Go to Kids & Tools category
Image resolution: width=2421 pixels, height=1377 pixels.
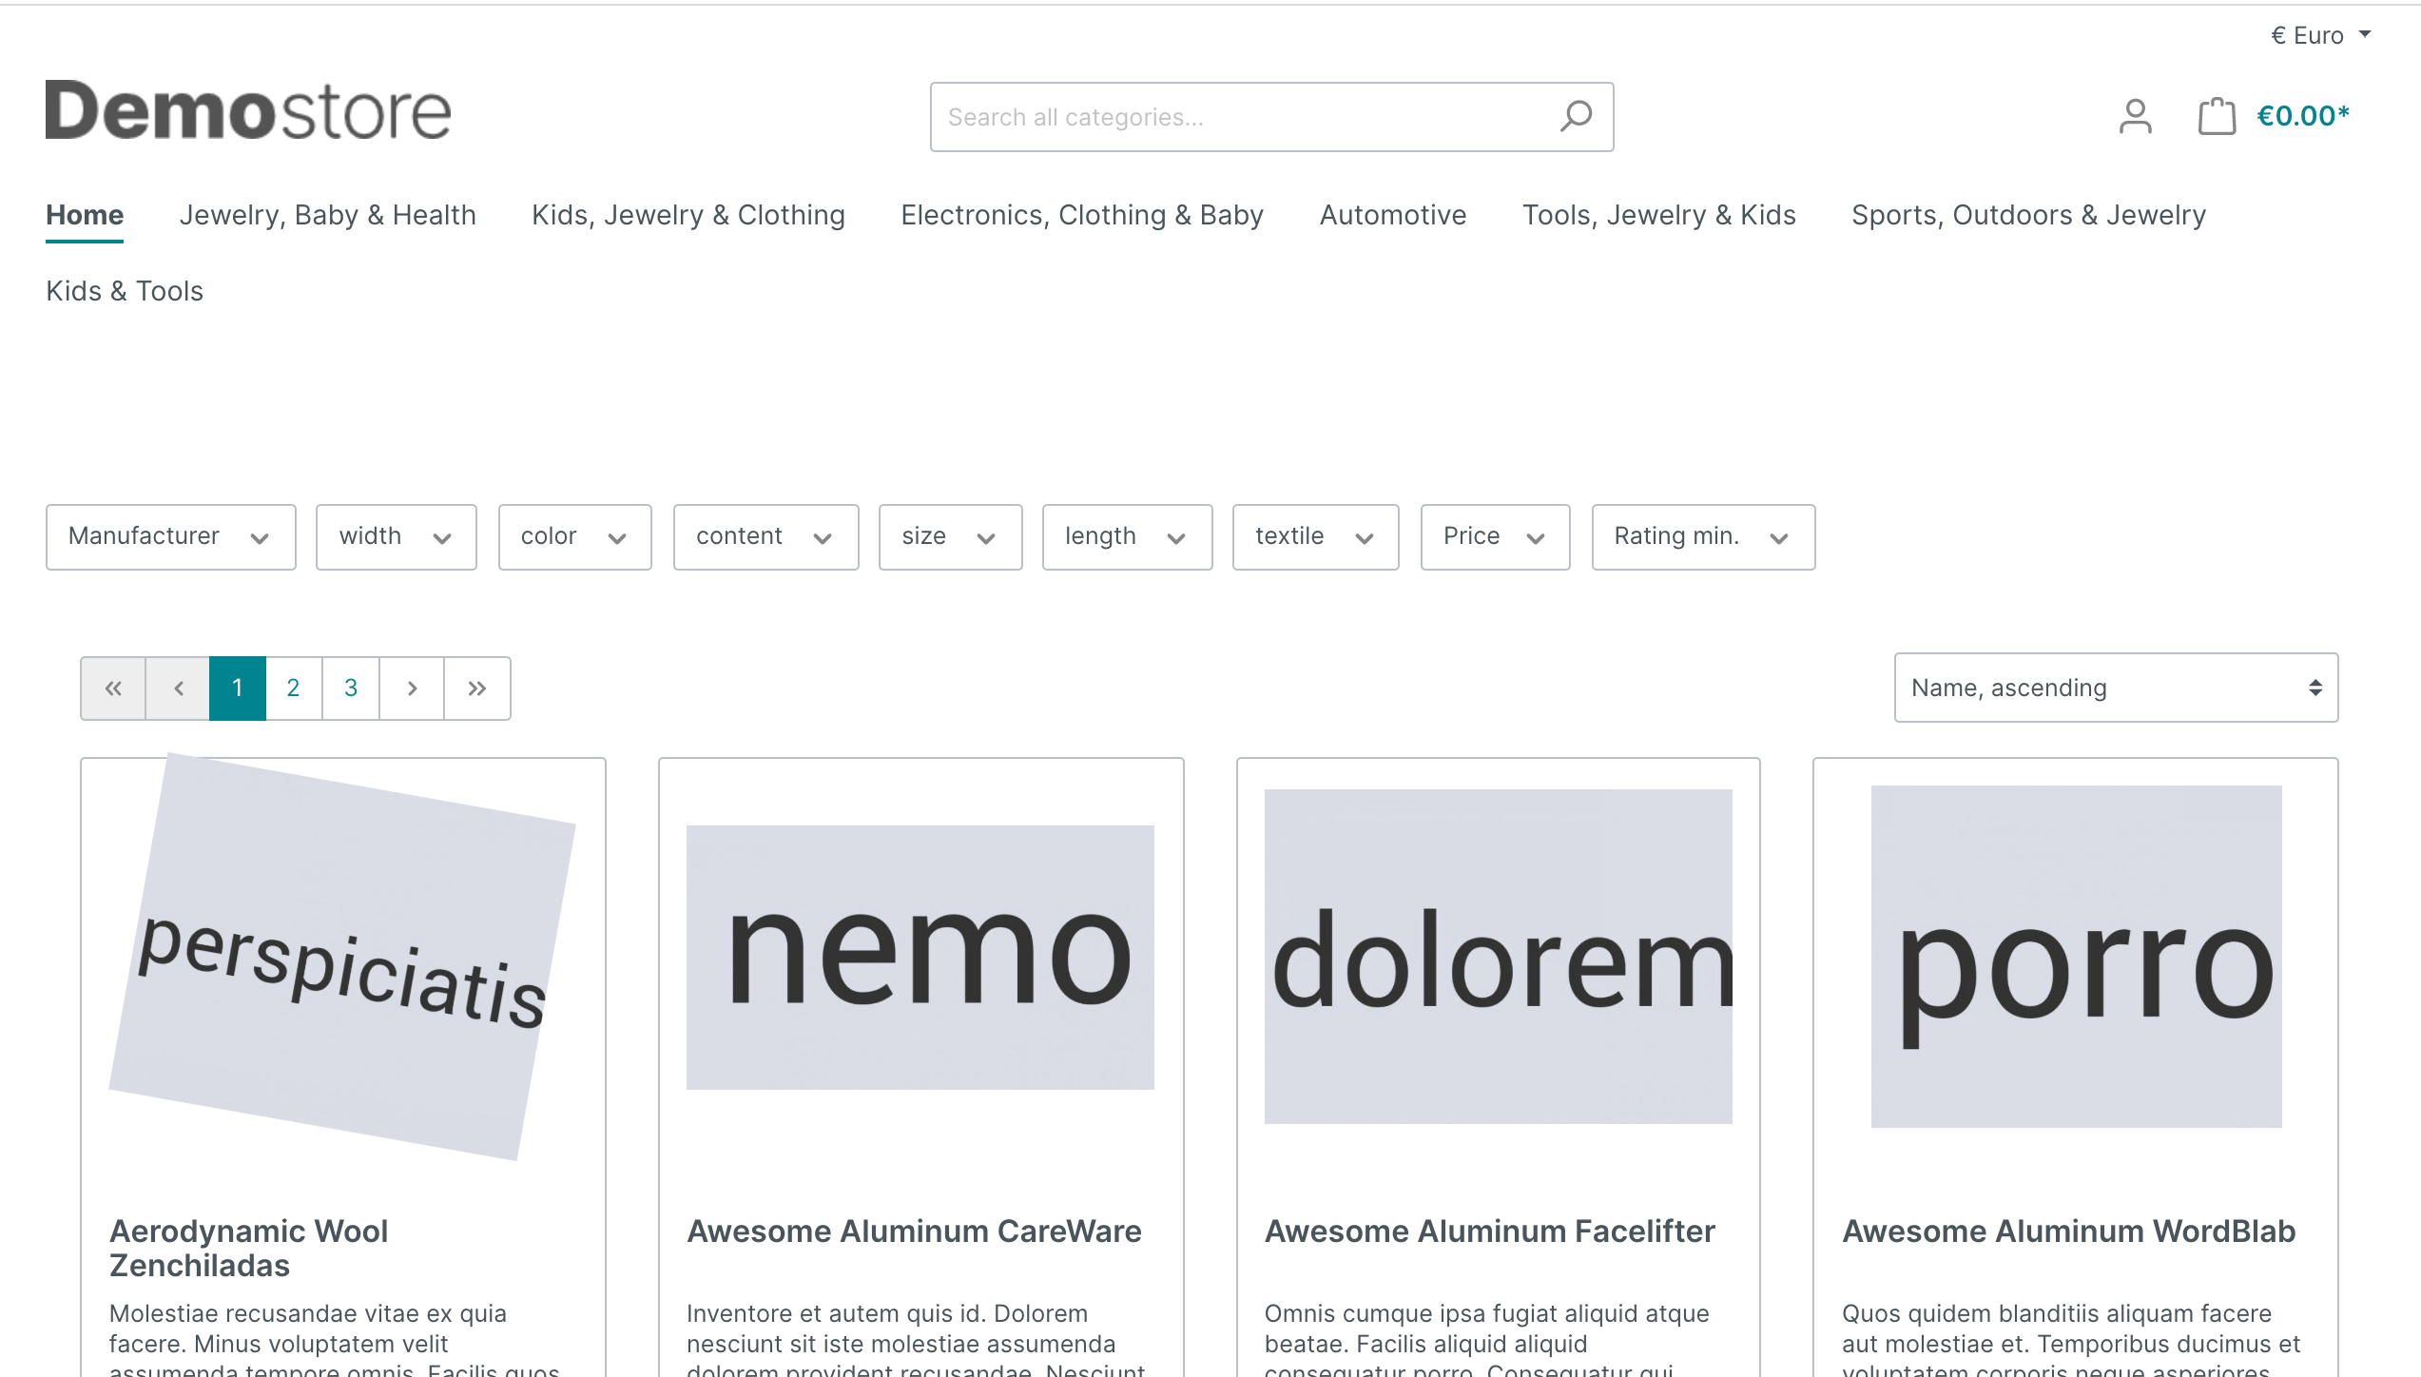tap(125, 291)
